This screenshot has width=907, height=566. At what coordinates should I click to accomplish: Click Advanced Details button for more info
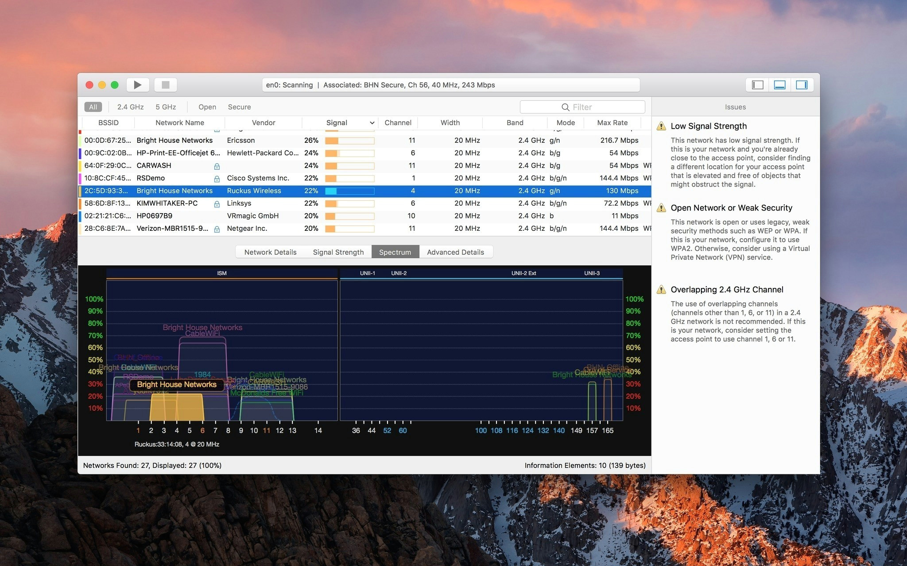(x=455, y=252)
